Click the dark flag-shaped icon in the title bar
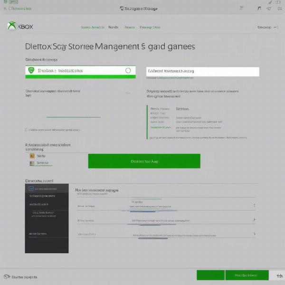285x285 pixels. pyautogui.click(x=259, y=9)
